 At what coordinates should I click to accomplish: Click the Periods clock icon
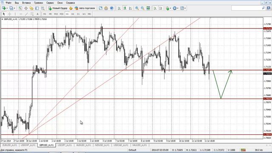(x=175, y=8)
